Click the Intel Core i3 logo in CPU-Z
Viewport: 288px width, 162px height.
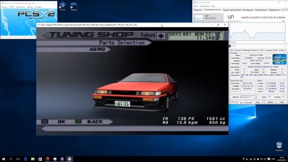tap(279, 59)
